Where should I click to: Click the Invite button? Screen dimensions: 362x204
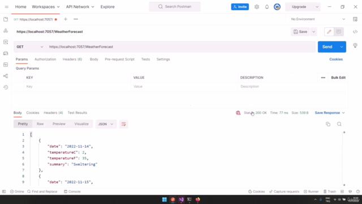tap(240, 7)
